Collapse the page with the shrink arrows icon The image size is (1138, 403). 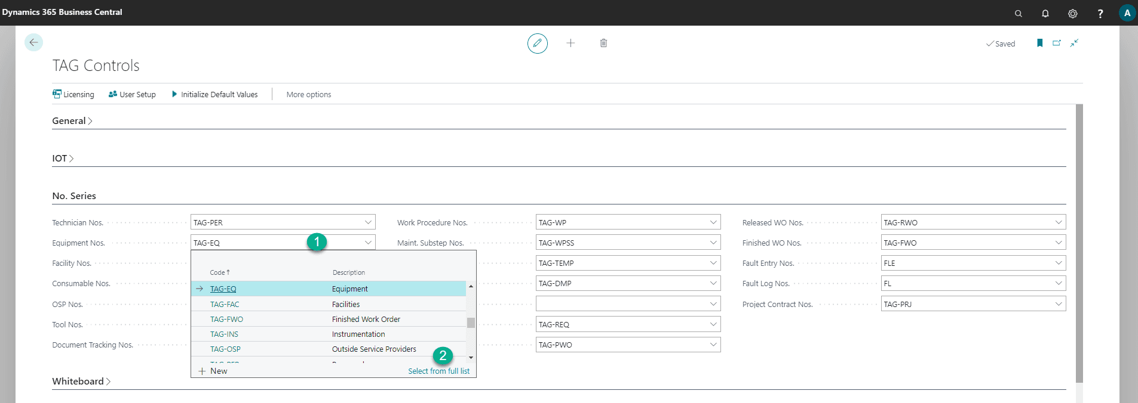coord(1074,43)
